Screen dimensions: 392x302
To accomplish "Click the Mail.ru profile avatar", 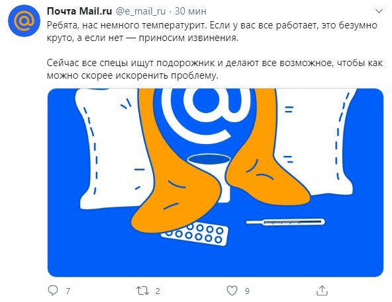I will click(24, 20).
